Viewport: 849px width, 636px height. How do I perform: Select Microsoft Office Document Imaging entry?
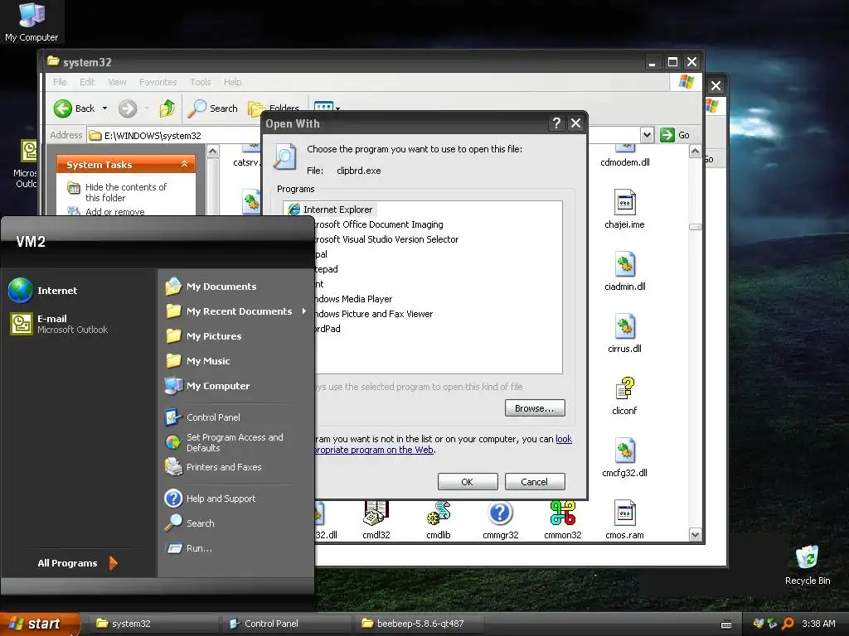(x=378, y=224)
